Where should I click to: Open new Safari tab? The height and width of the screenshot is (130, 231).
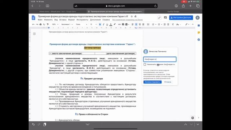click(x=191, y=6)
